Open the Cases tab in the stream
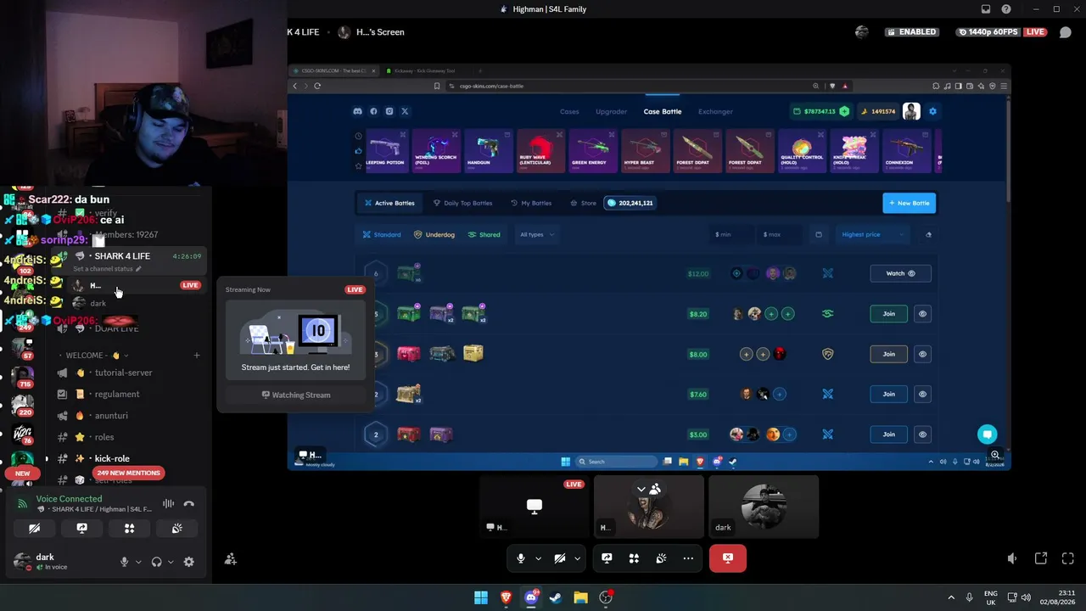The image size is (1086, 611). pyautogui.click(x=569, y=111)
